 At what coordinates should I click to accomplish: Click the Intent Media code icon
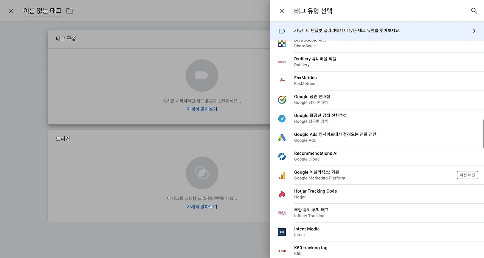(282, 232)
